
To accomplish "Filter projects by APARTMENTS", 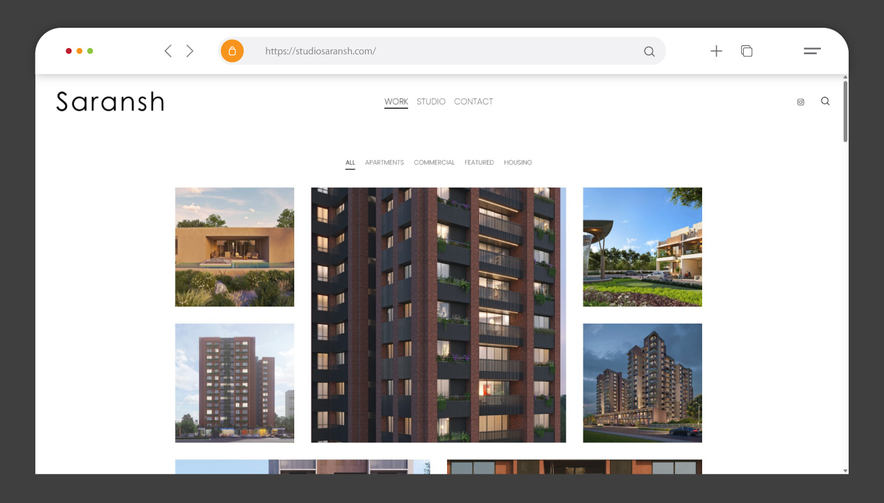I will [385, 162].
